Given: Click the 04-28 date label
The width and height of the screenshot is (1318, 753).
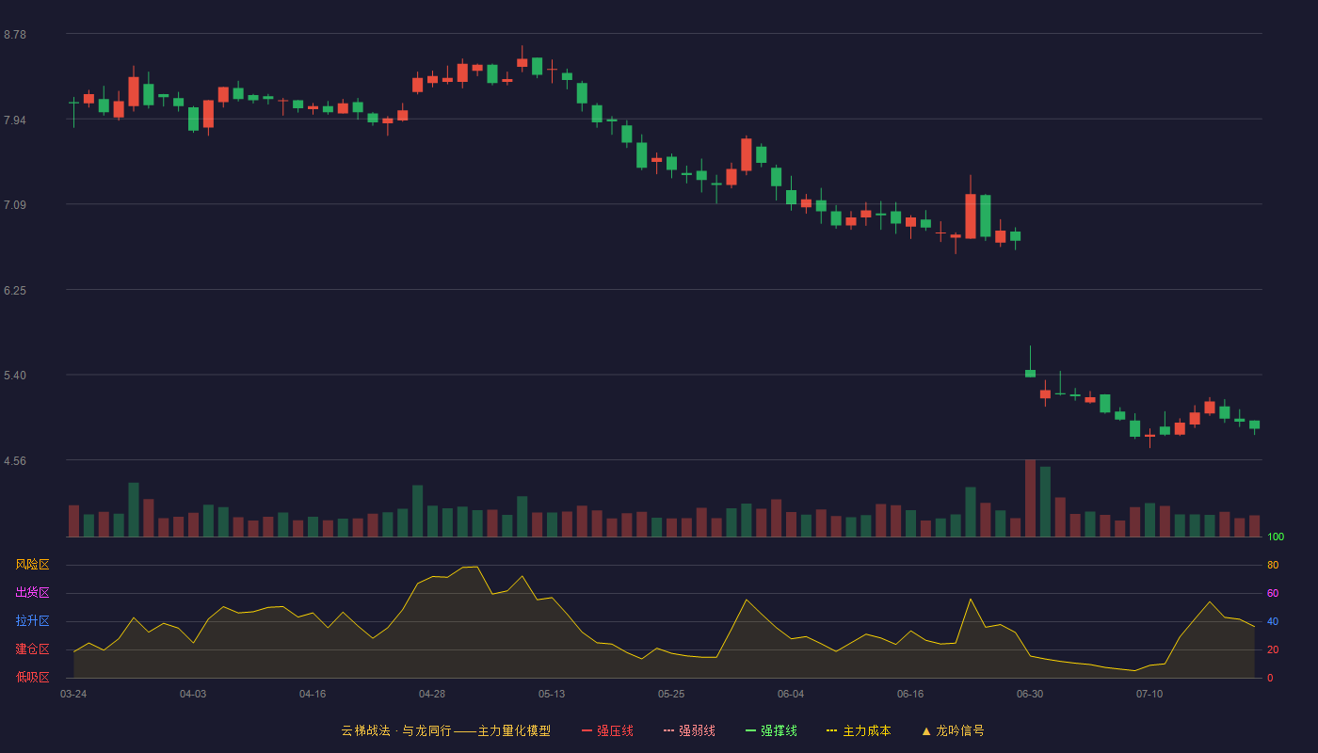Looking at the screenshot, I should (432, 694).
